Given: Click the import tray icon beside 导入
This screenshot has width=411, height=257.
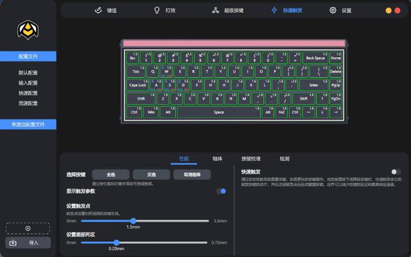Looking at the screenshot, I should pos(13,243).
